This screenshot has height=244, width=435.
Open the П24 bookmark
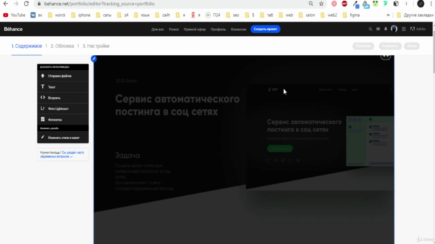pos(213,15)
